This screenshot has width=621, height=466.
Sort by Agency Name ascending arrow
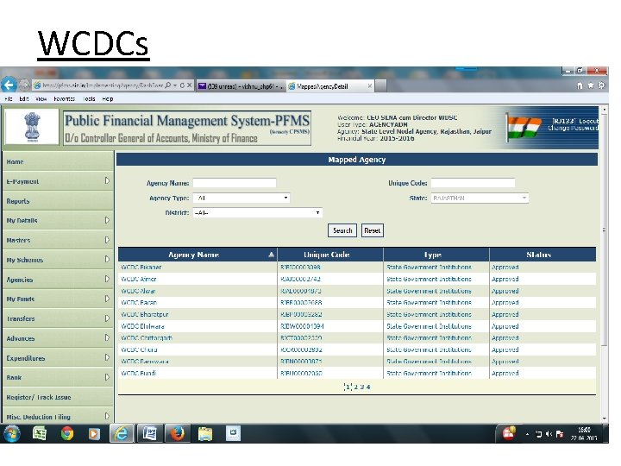pos(272,255)
